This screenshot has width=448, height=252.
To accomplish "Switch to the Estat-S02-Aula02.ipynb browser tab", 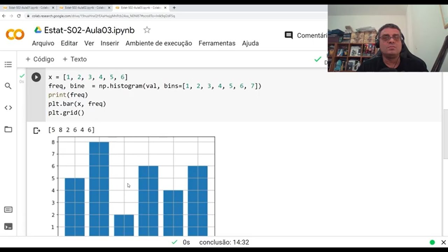I will [84, 7].
